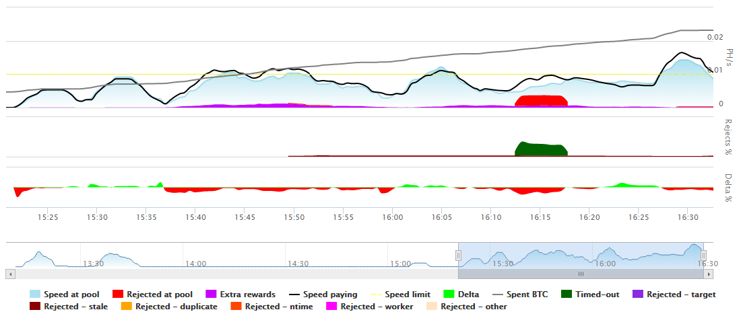Toggle the Rejected – target legend entry
This screenshot has width=741, height=314.
pyautogui.click(x=674, y=295)
